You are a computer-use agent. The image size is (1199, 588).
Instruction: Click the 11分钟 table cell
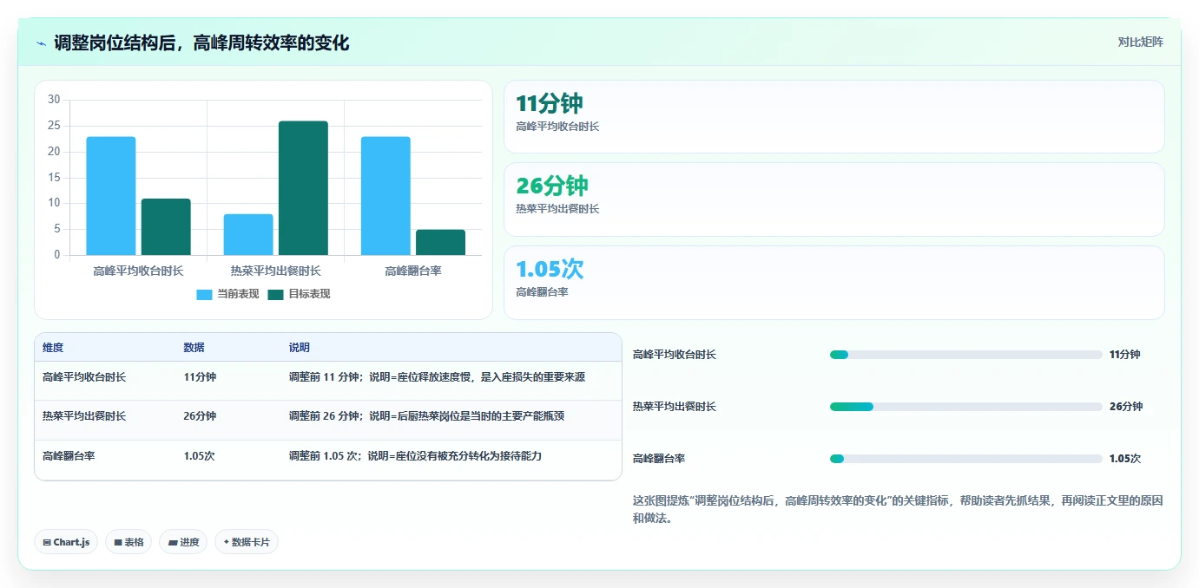click(200, 377)
